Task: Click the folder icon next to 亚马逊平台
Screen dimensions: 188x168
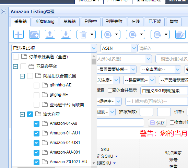Action: coord(31,66)
